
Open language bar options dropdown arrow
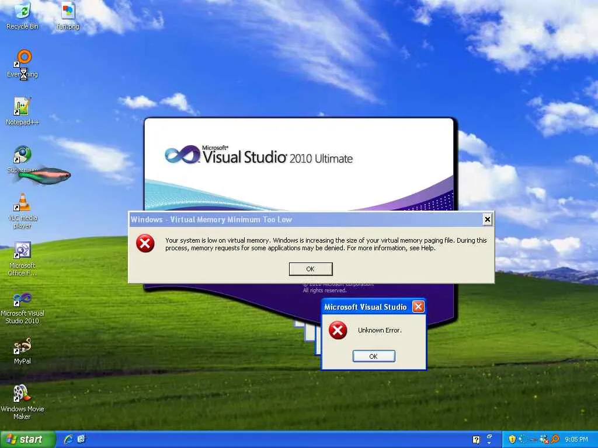489,443
